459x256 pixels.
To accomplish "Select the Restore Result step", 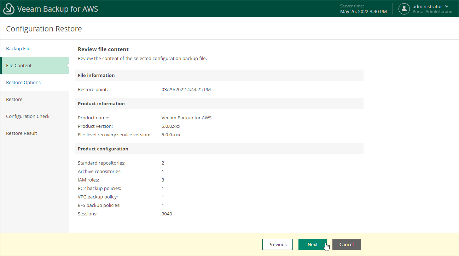I will [22, 133].
